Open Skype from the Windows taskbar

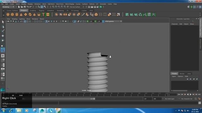(x=50, y=110)
